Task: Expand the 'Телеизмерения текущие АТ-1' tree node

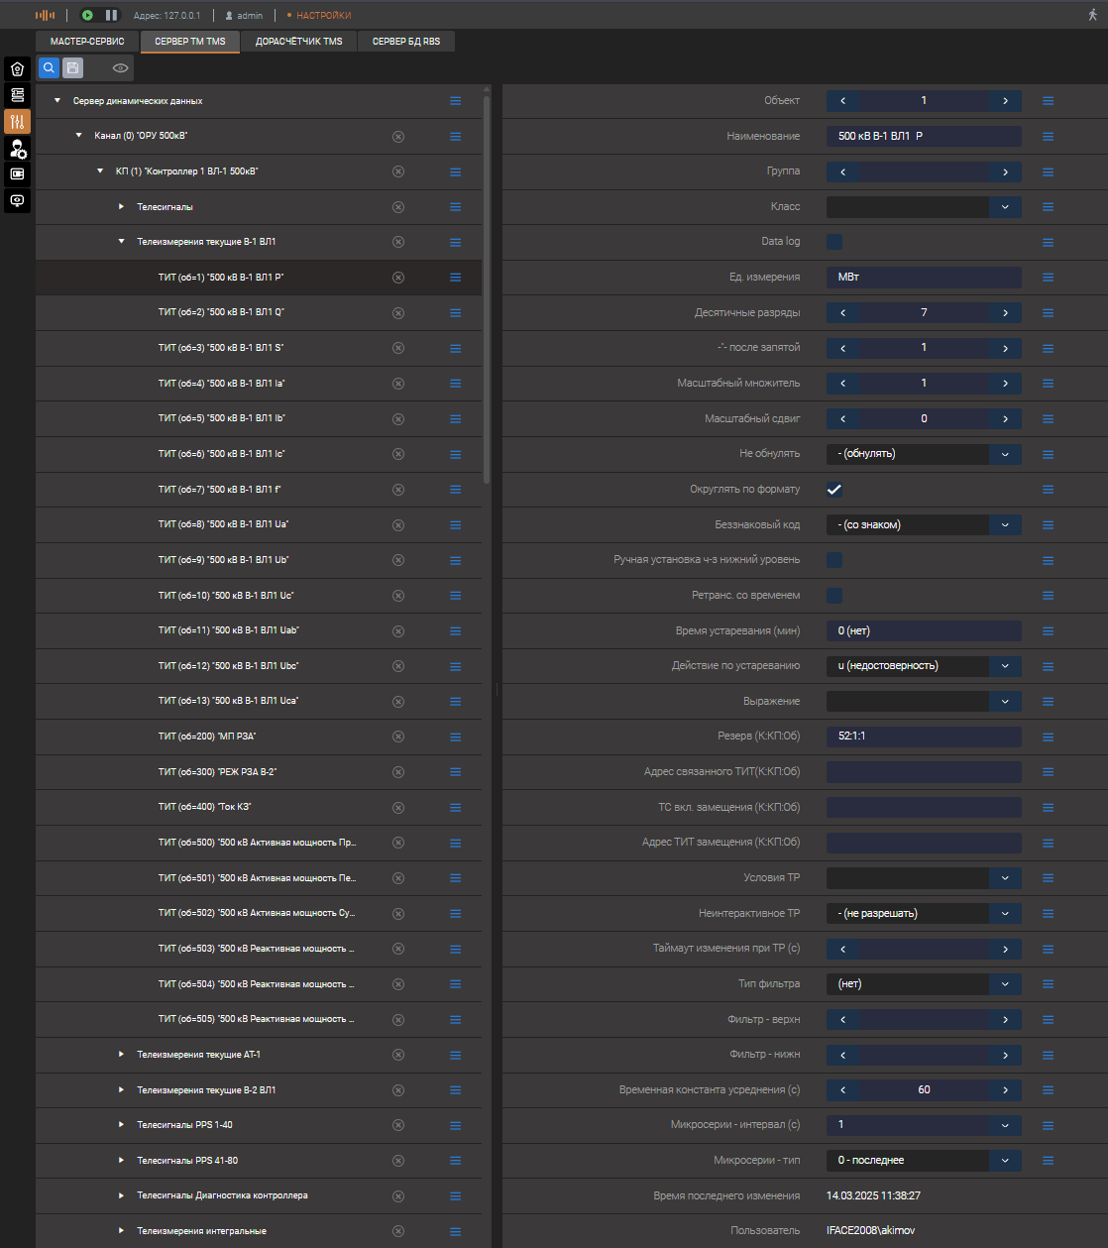Action: pyautogui.click(x=121, y=1055)
